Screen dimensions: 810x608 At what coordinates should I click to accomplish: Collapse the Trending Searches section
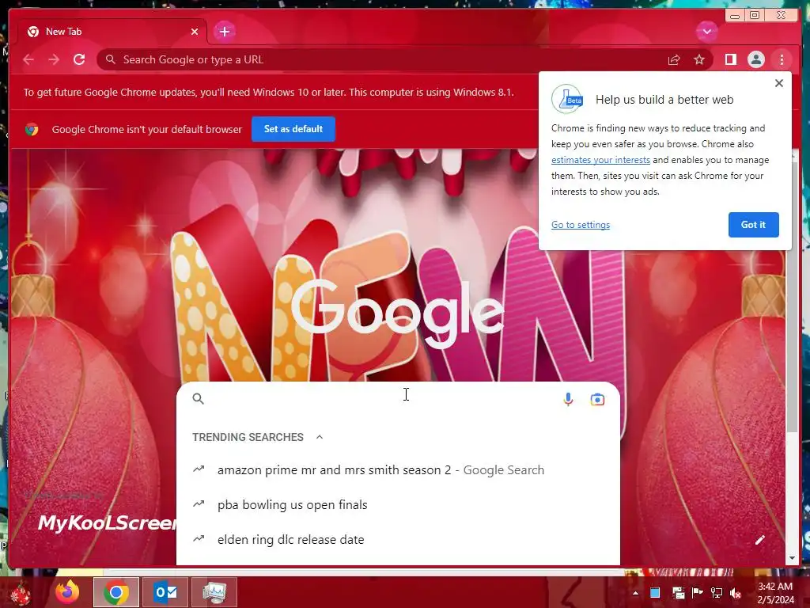point(320,437)
